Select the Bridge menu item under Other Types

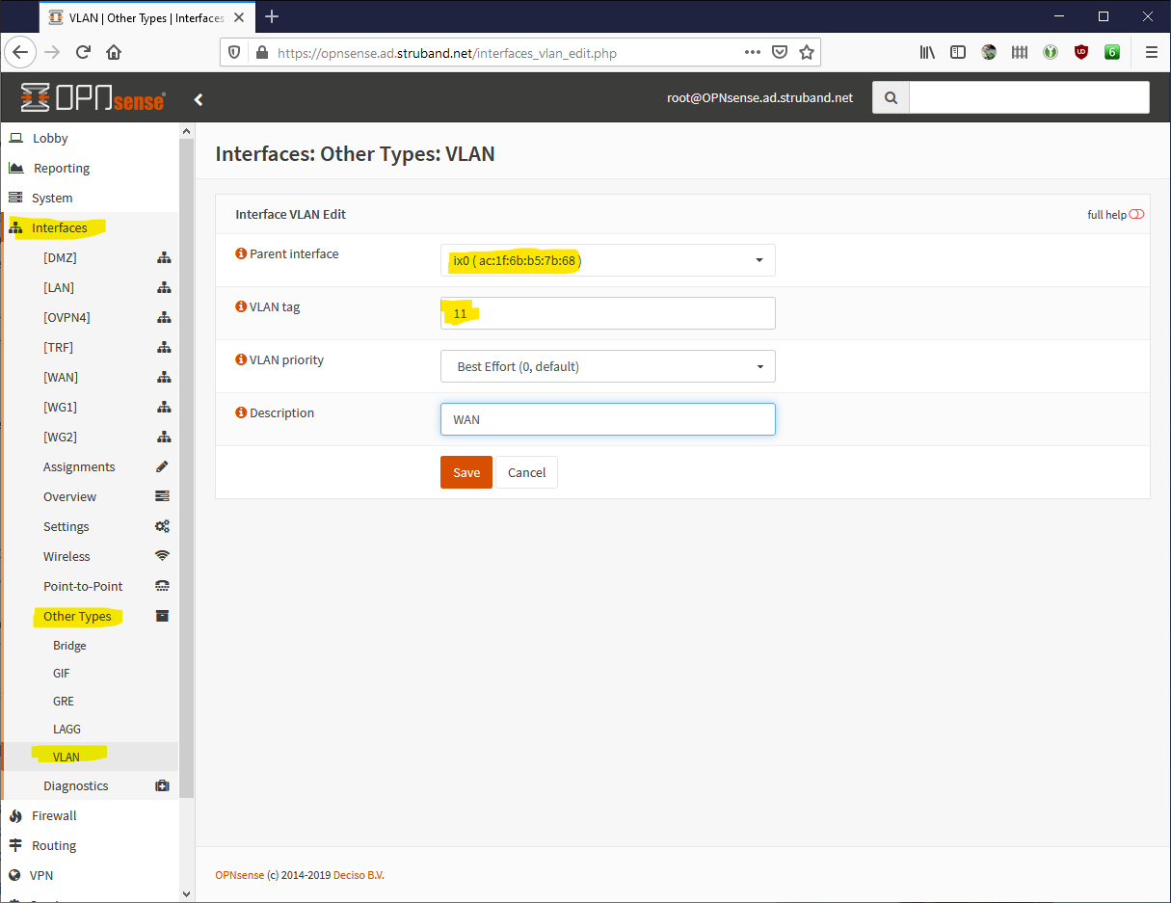click(x=68, y=645)
